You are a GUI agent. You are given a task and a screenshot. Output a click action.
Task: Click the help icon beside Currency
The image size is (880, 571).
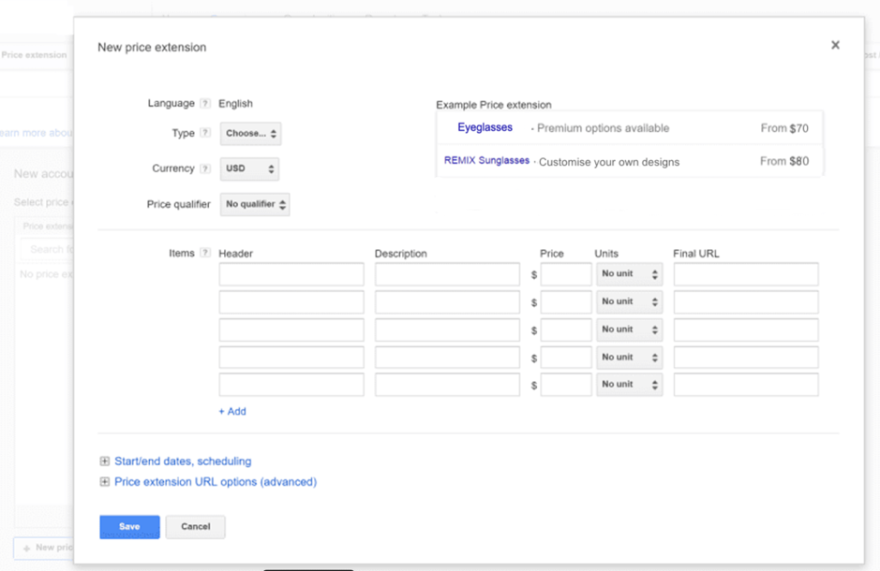click(205, 169)
